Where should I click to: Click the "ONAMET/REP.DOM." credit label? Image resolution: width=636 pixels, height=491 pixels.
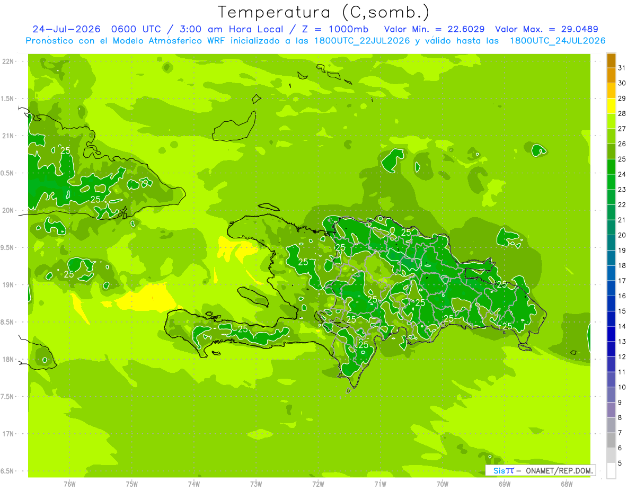click(x=559, y=470)
